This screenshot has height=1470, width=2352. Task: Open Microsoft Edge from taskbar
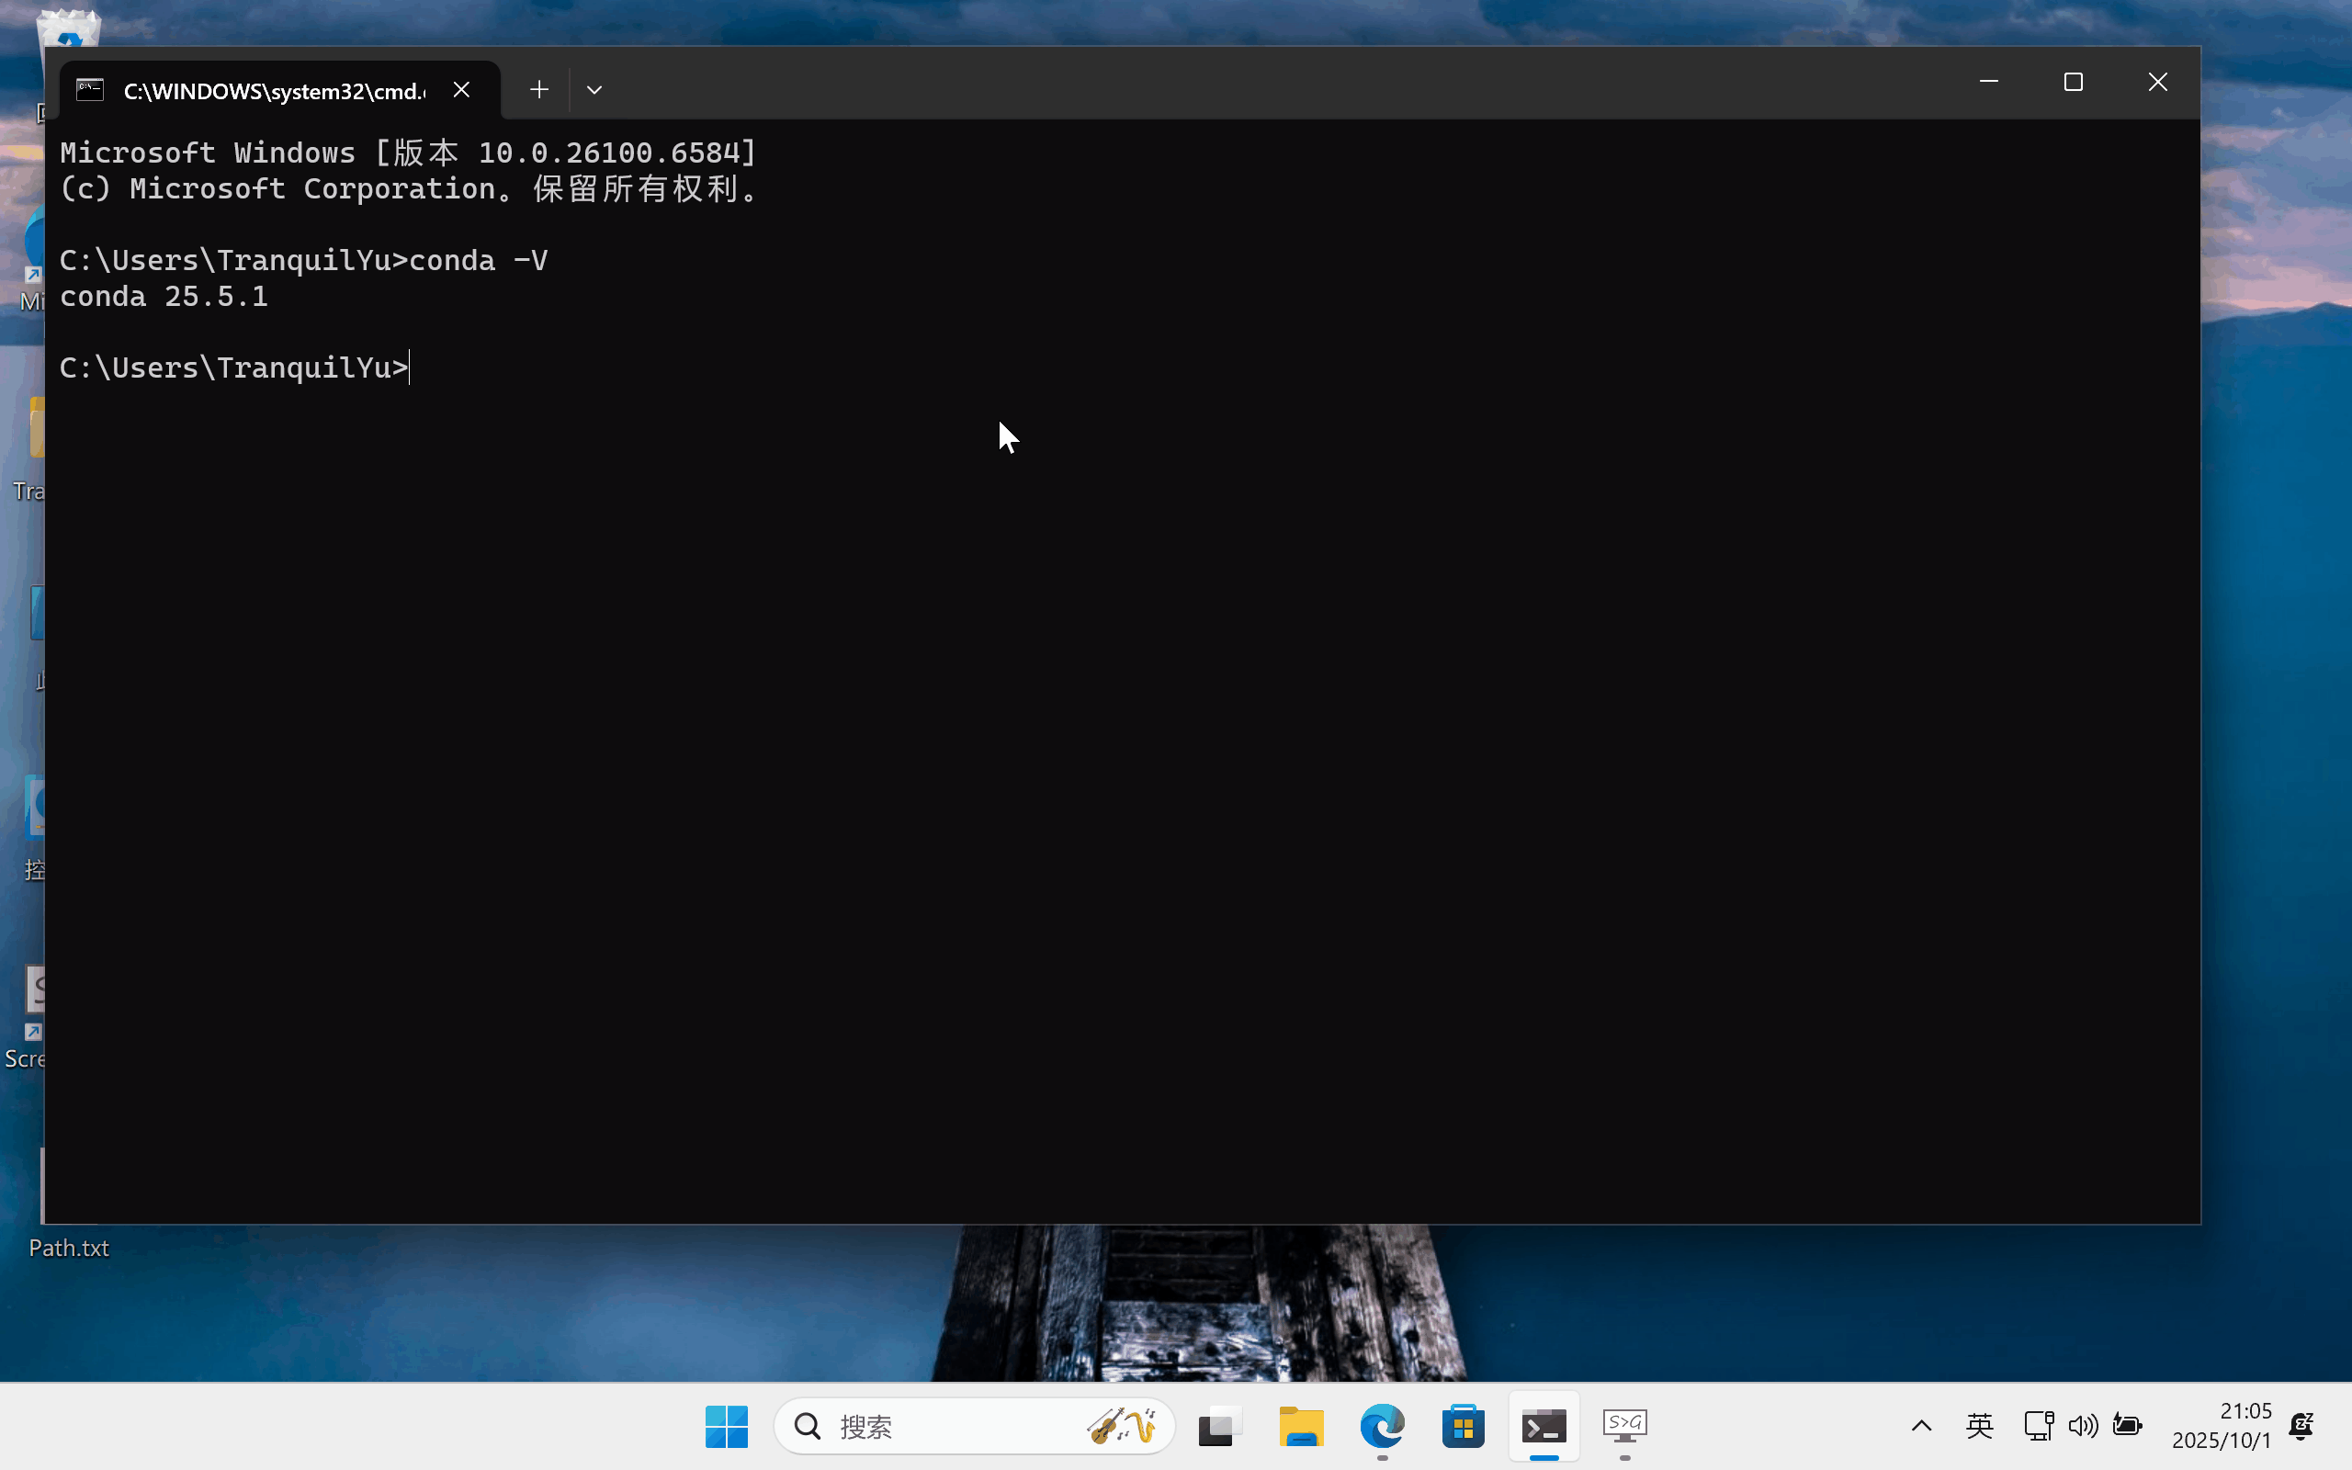coord(1382,1426)
